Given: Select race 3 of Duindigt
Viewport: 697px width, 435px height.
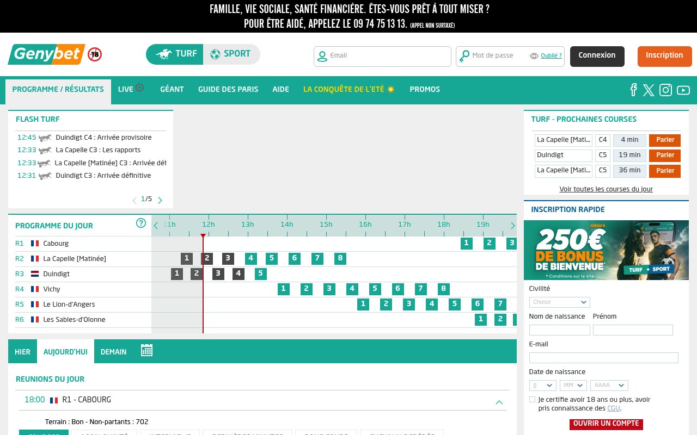Looking at the screenshot, I should tap(218, 274).
